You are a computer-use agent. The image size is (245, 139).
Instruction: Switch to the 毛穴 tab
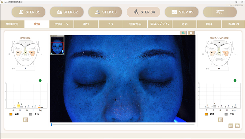86,24
